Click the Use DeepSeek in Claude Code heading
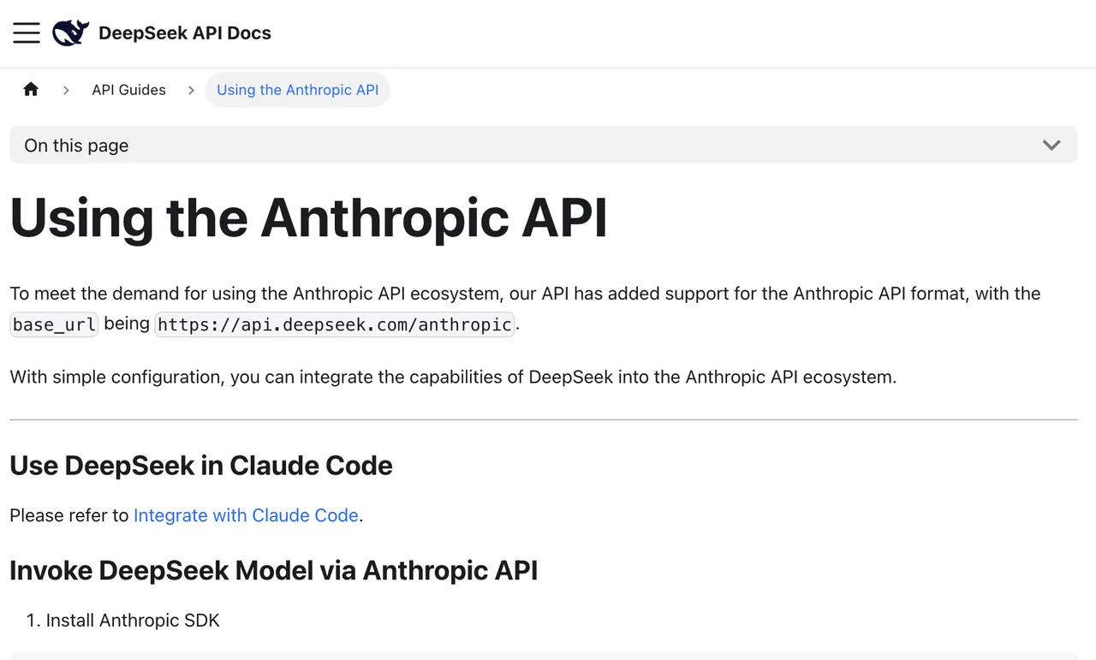 (x=201, y=466)
